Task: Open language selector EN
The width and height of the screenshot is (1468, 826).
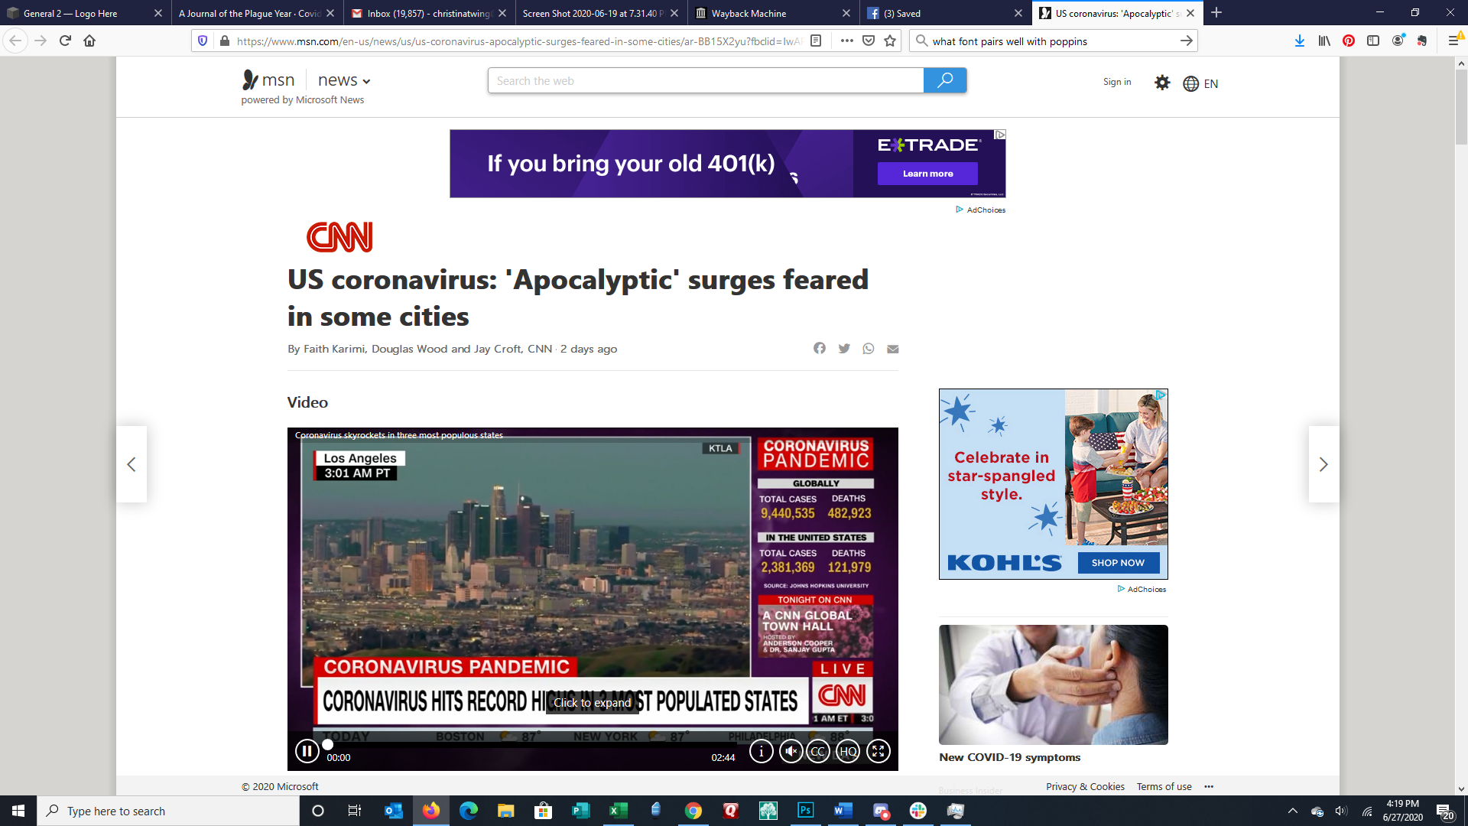Action: (x=1200, y=83)
